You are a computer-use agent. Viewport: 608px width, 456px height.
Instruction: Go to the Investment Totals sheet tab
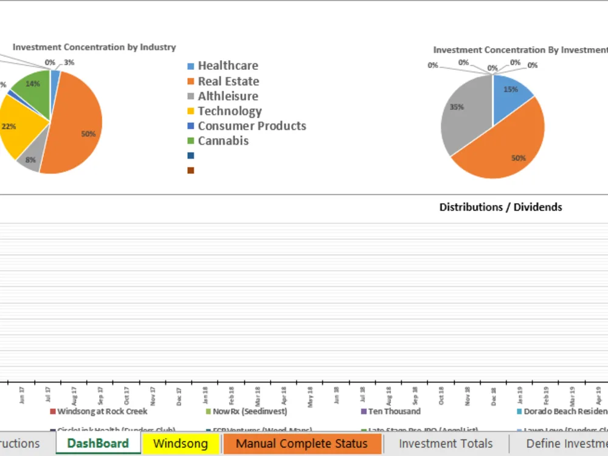[x=446, y=443]
